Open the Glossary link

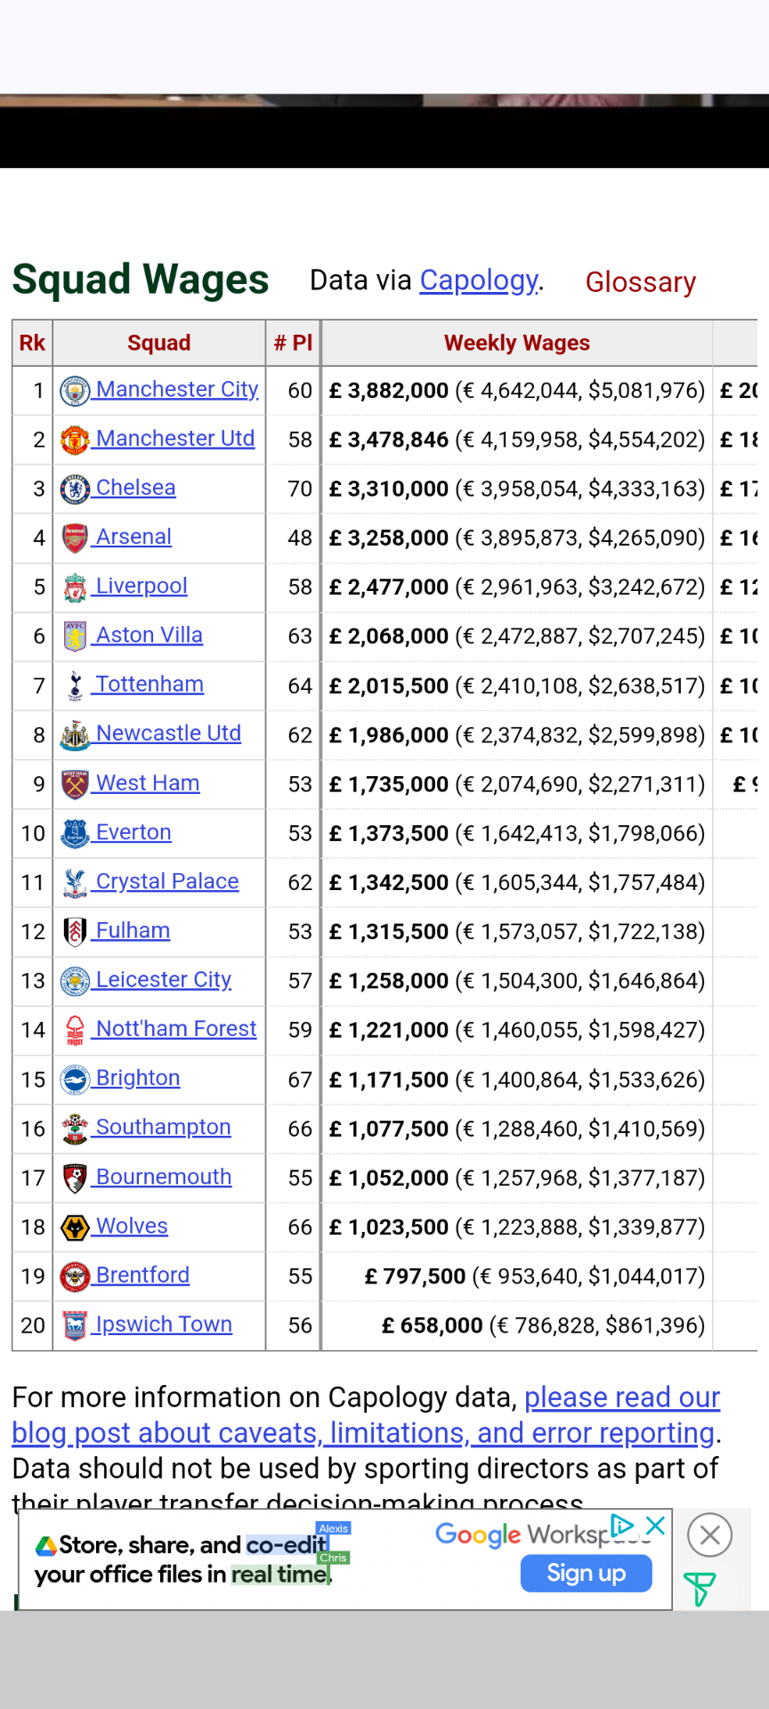coord(641,282)
